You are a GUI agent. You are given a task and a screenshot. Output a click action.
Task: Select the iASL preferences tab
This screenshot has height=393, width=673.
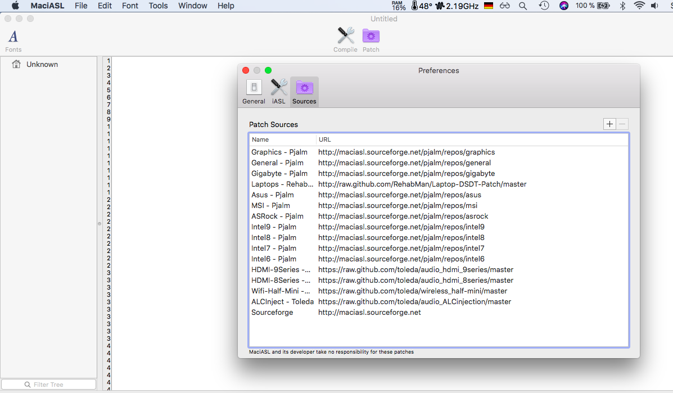278,92
